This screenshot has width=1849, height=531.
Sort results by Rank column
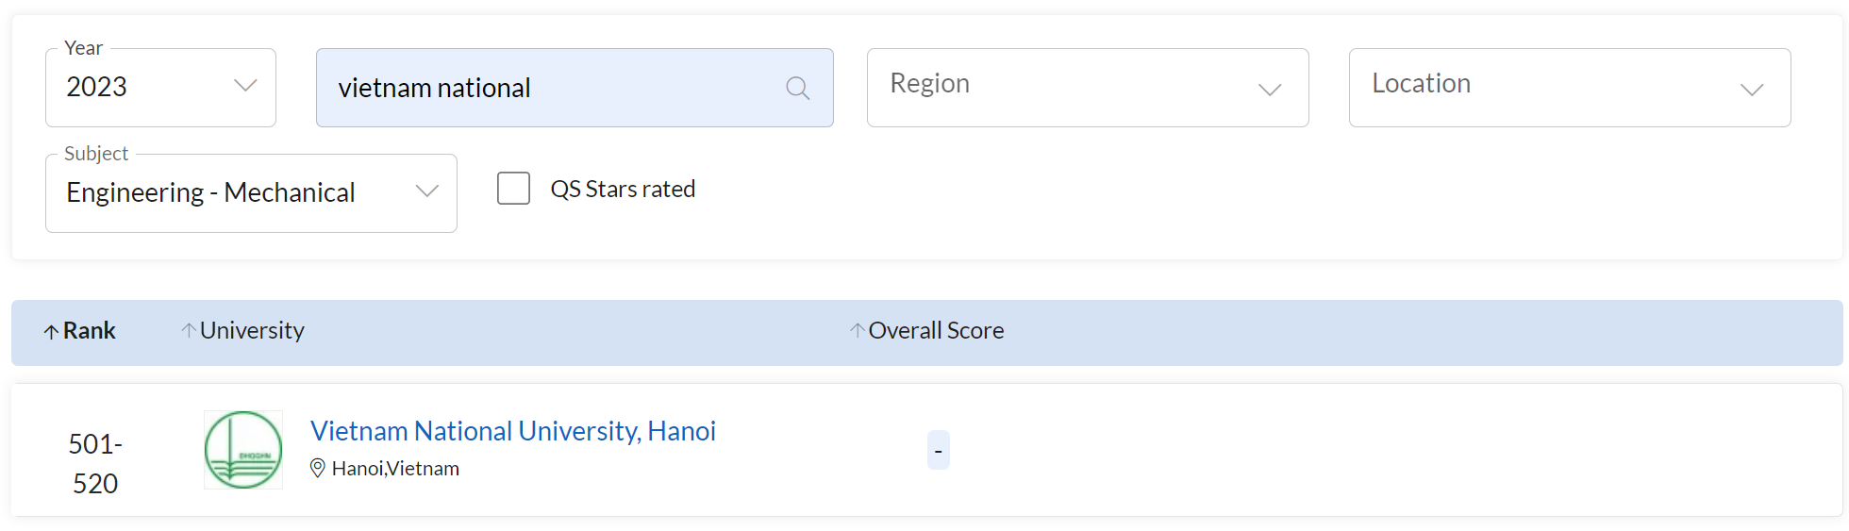pyautogui.click(x=89, y=331)
